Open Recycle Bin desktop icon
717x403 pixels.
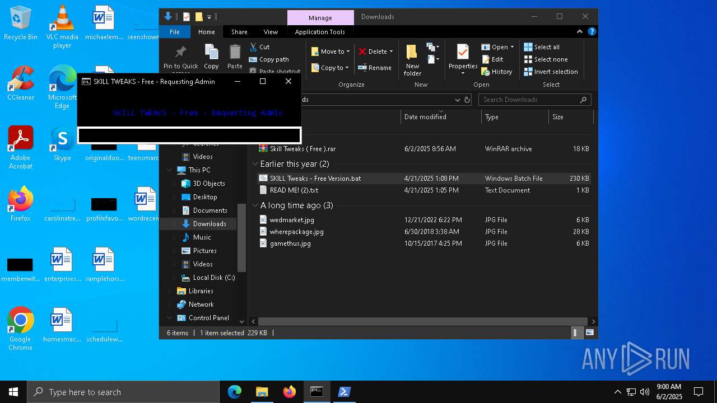tap(21, 24)
